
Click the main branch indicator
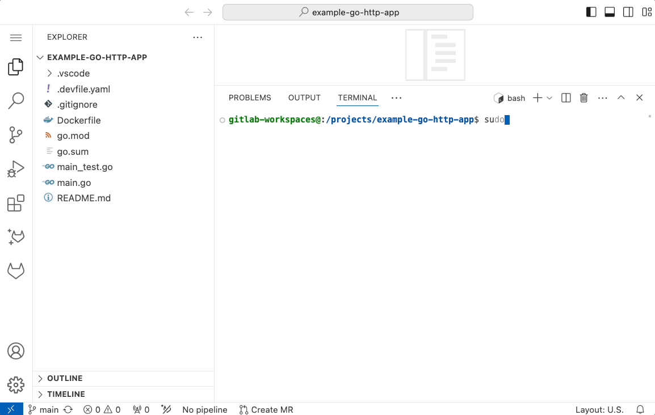tap(44, 409)
